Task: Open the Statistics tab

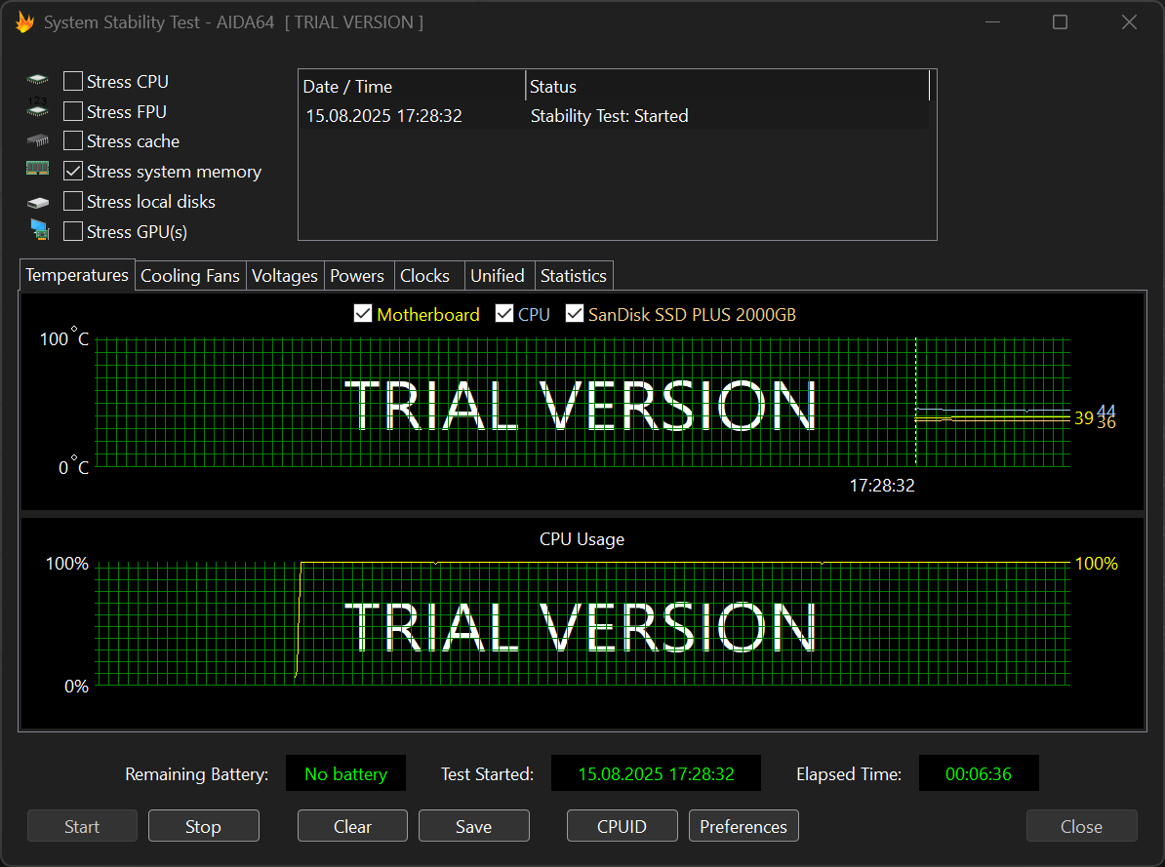Action: coord(574,276)
